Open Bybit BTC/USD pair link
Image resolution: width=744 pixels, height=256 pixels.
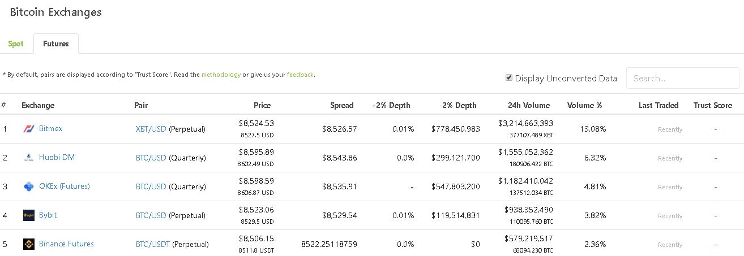click(x=151, y=215)
